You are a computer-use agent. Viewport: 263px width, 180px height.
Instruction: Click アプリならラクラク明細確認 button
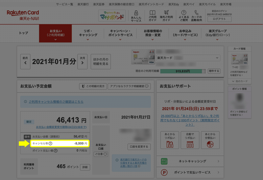[129, 86]
